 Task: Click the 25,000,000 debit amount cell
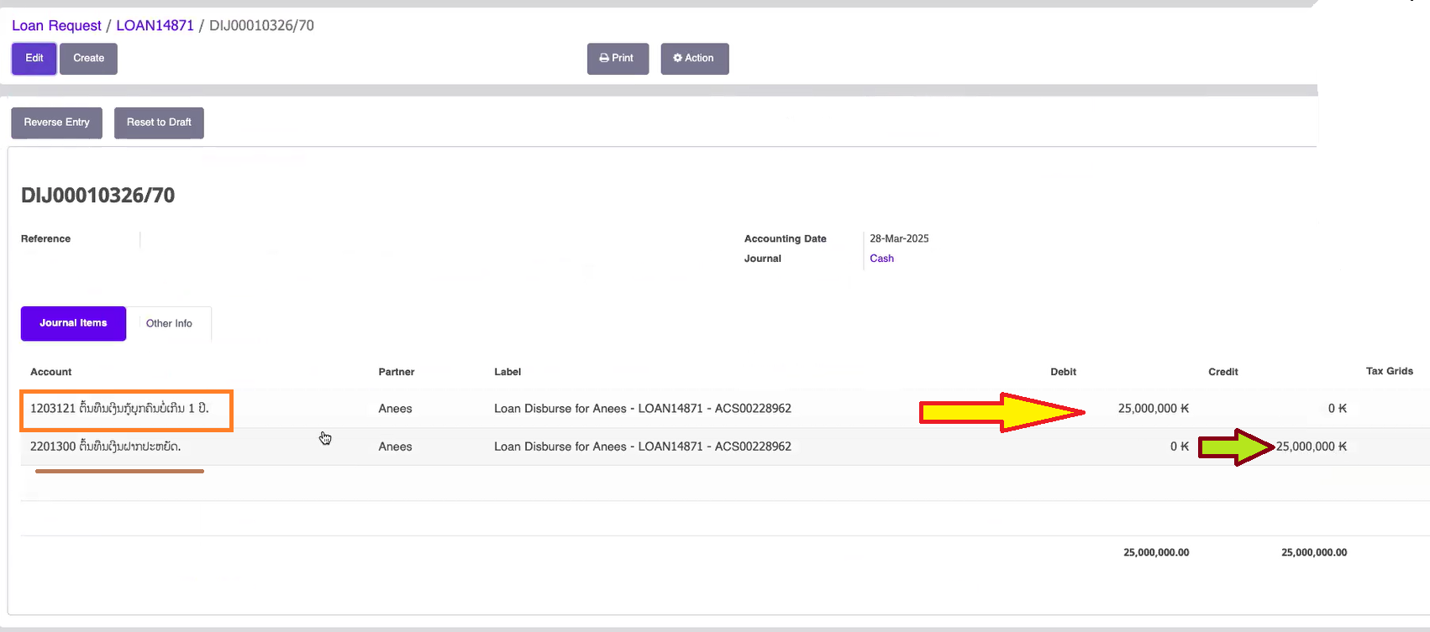1153,409
